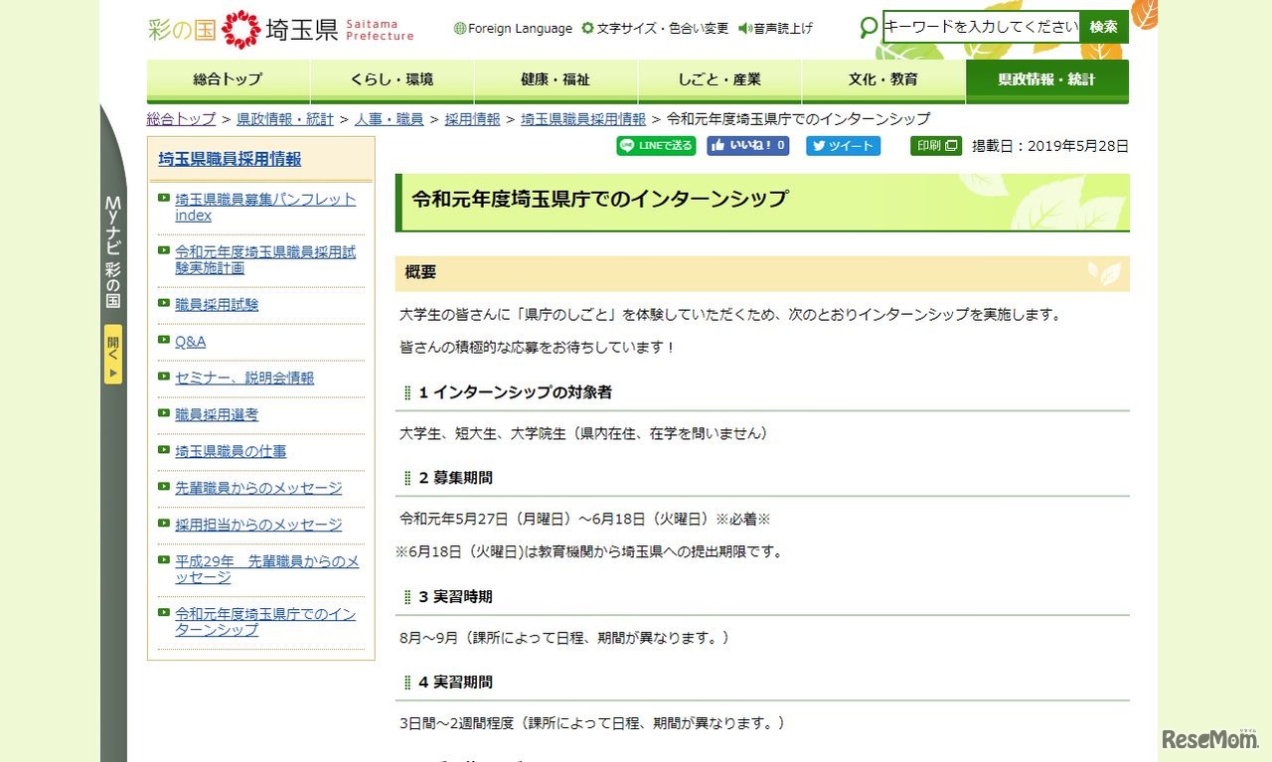
Task: Select the 健康・福祉 navigation tab
Action: pos(556,79)
